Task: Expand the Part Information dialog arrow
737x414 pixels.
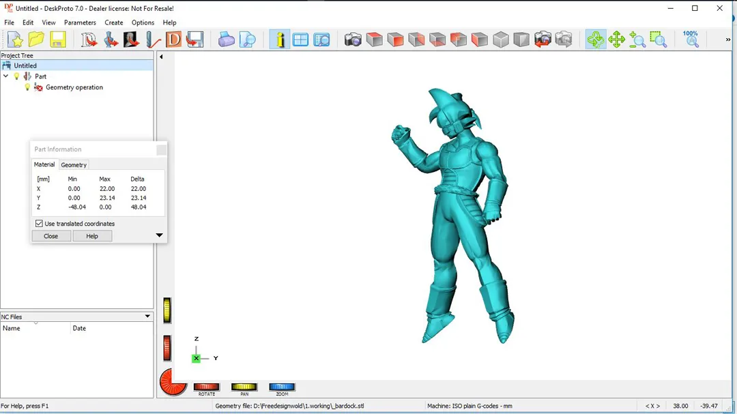Action: tap(159, 235)
